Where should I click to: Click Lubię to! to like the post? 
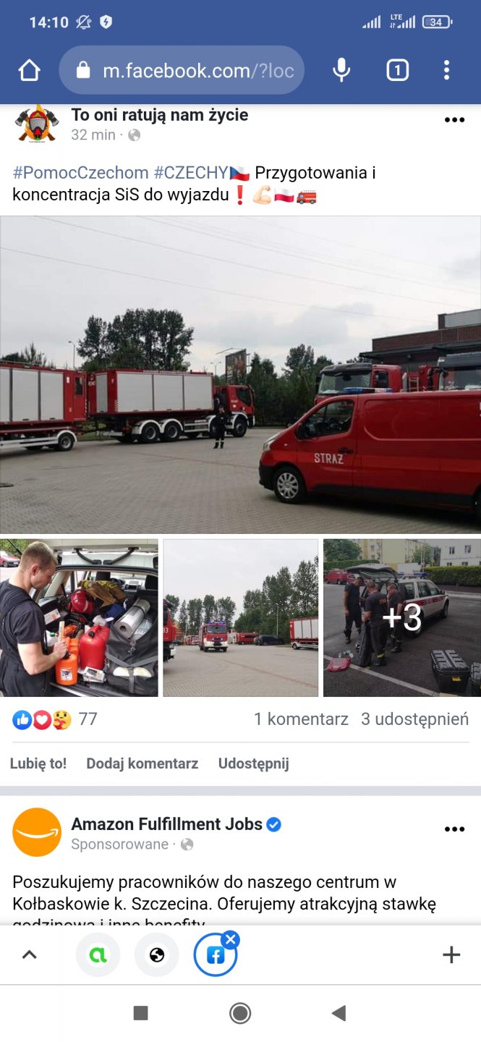(x=38, y=763)
